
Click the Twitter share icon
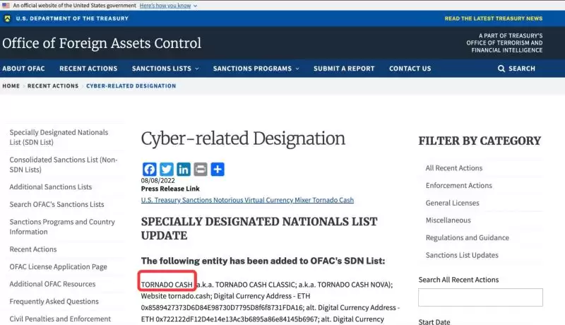(167, 170)
